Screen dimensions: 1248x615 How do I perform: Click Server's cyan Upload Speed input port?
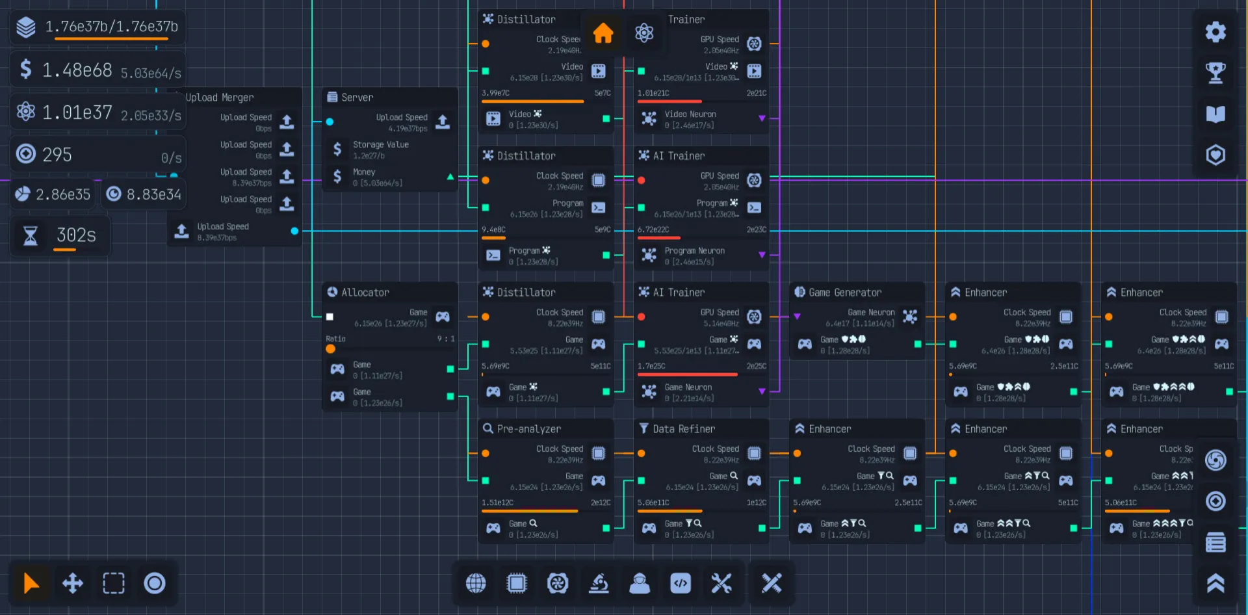(330, 122)
